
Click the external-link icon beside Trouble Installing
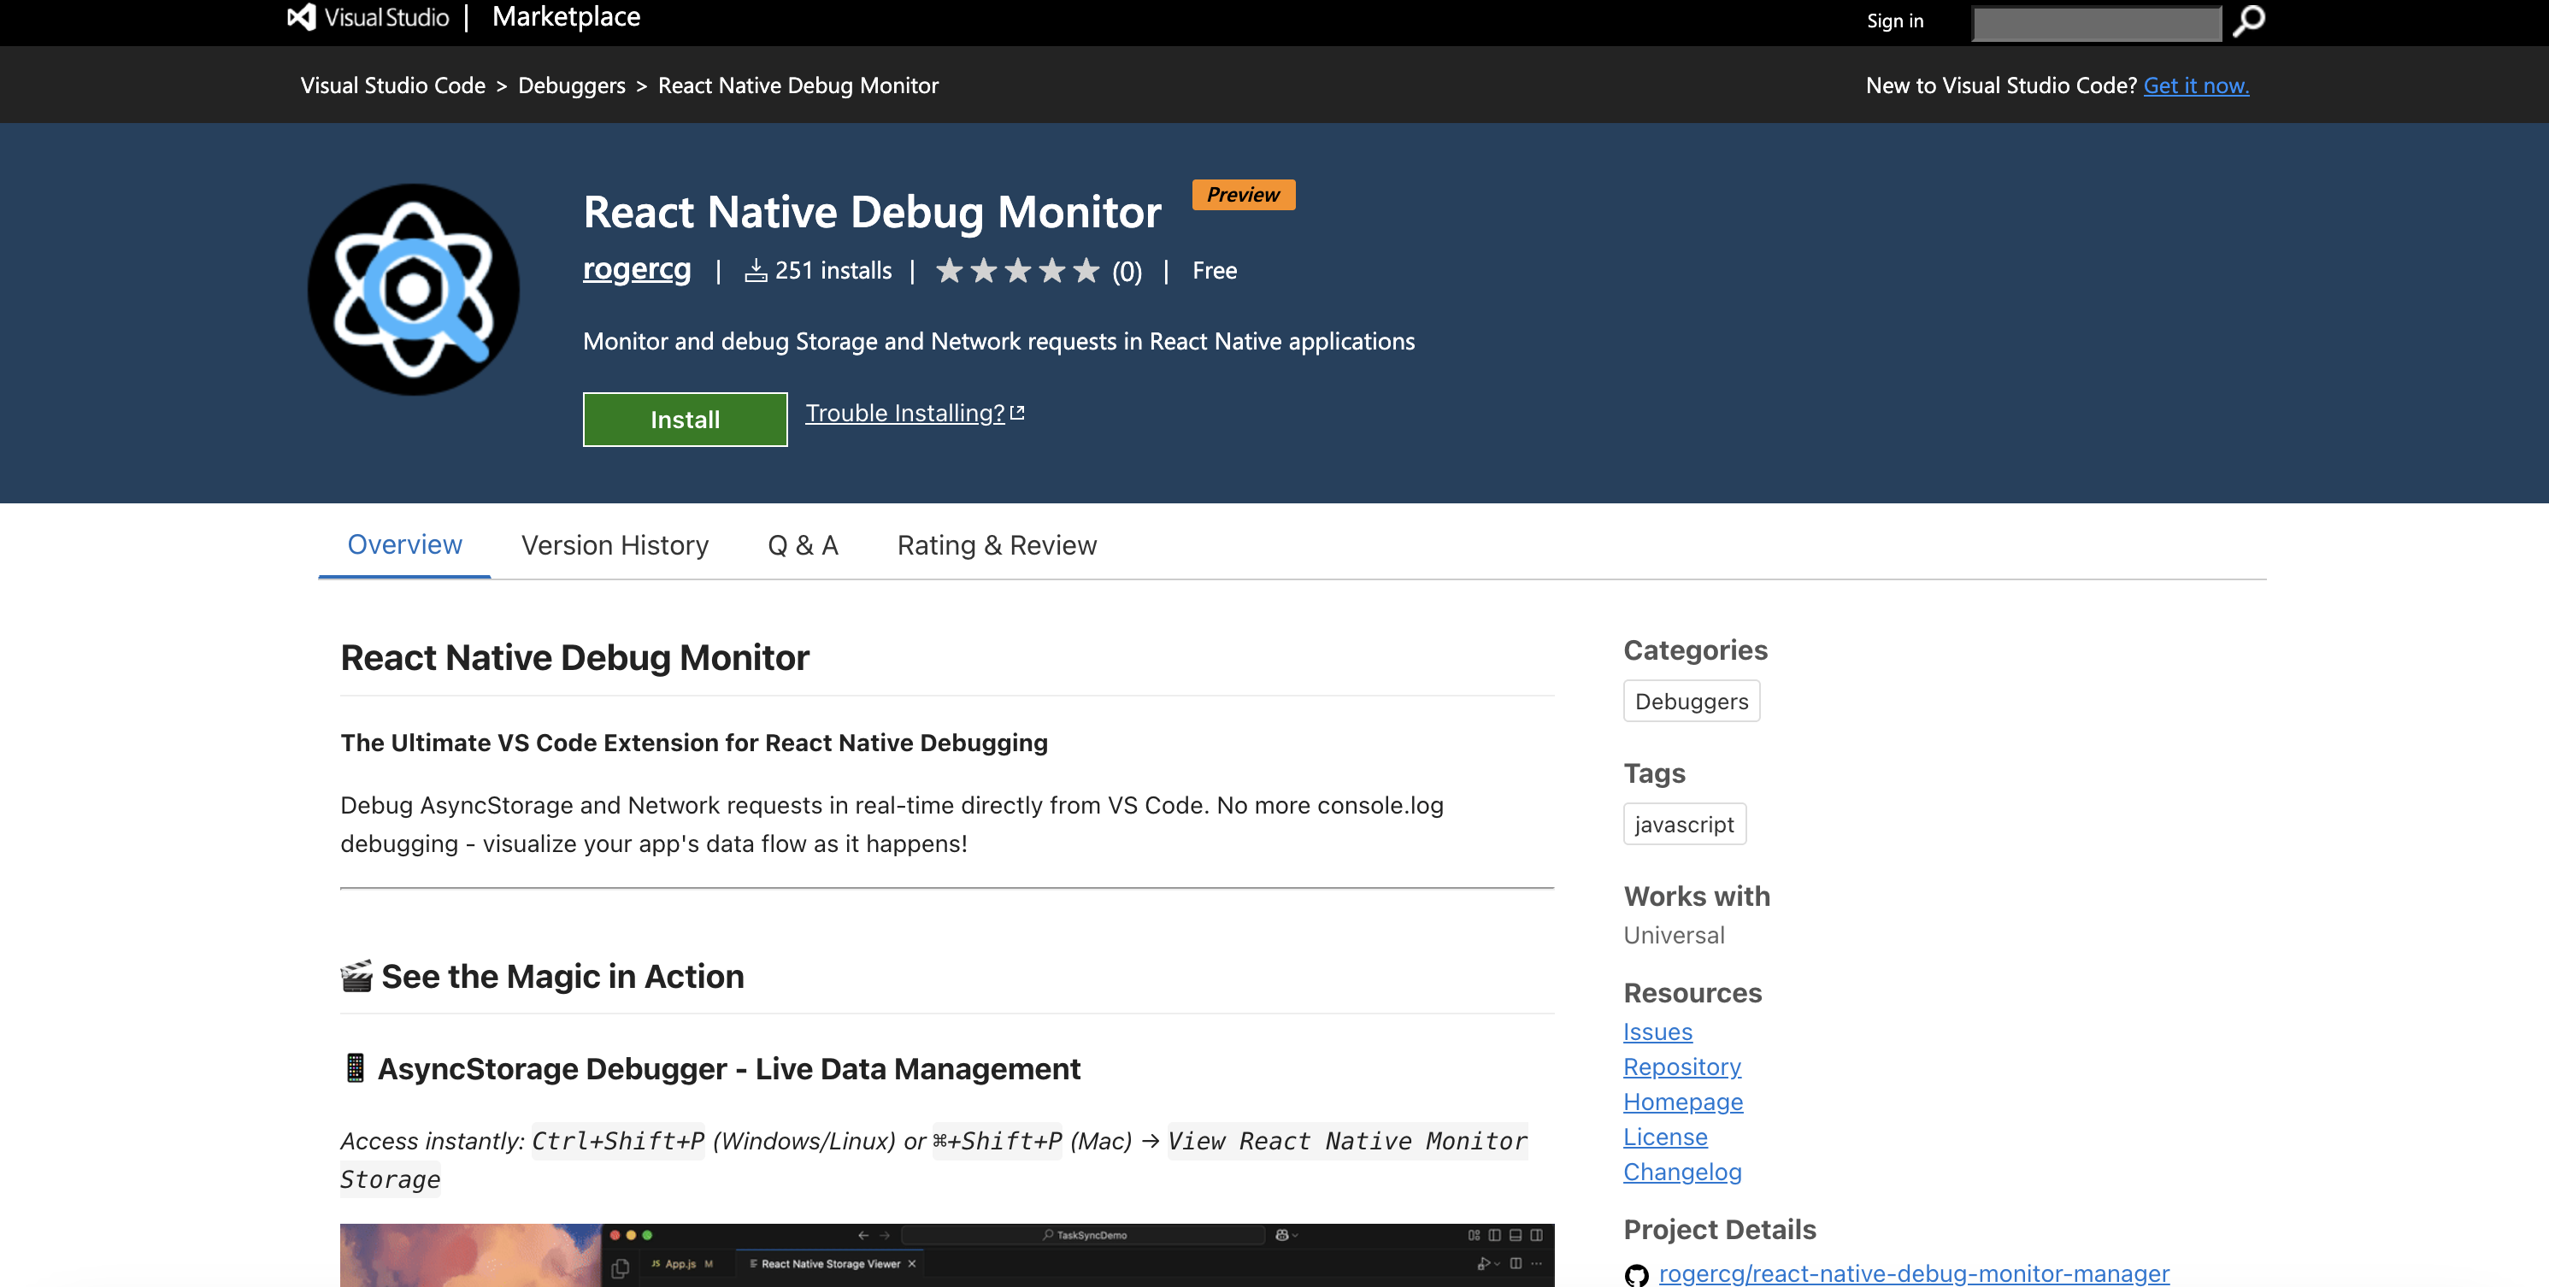click(1017, 413)
